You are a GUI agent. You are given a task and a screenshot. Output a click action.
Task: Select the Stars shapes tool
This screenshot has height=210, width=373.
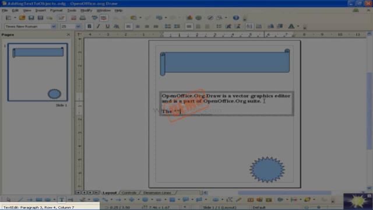click(199, 199)
